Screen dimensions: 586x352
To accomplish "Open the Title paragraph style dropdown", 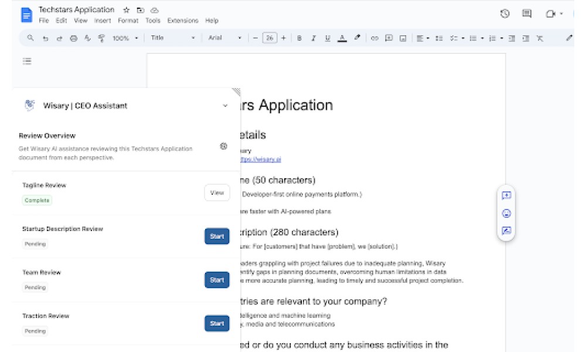I will point(173,38).
